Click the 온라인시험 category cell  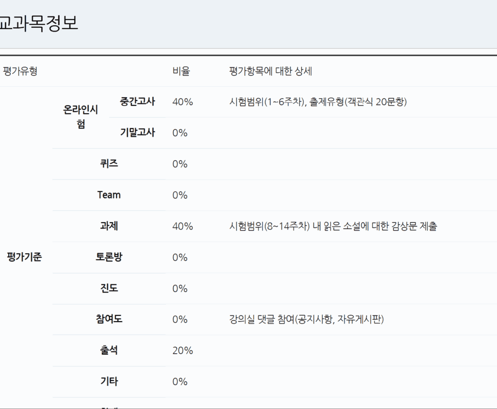81,117
